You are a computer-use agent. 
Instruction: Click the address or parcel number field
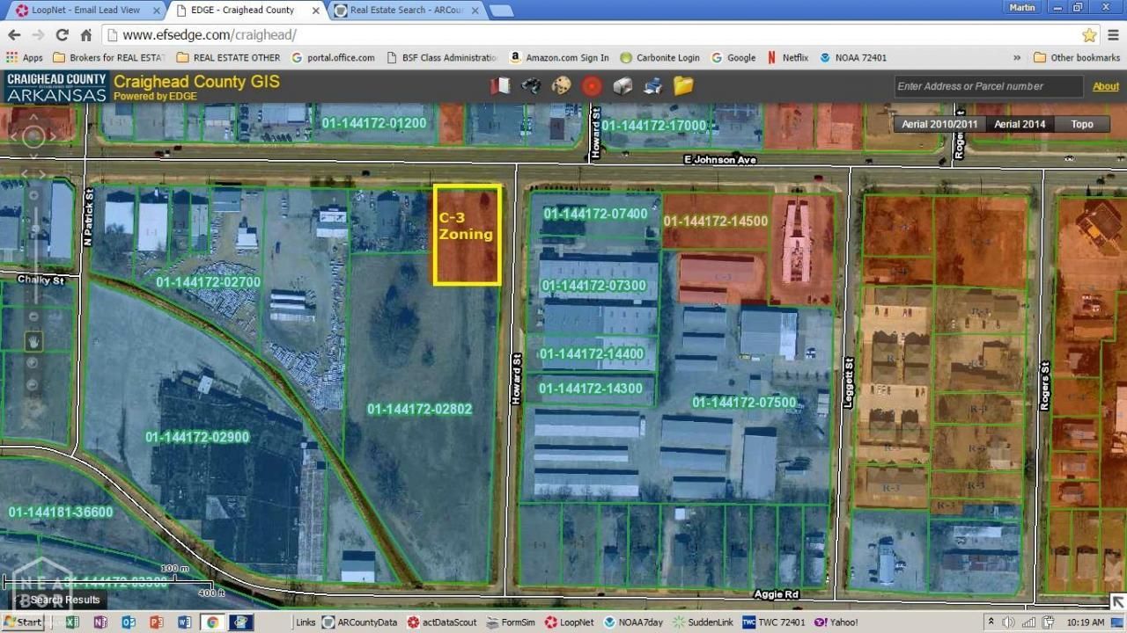pos(987,86)
